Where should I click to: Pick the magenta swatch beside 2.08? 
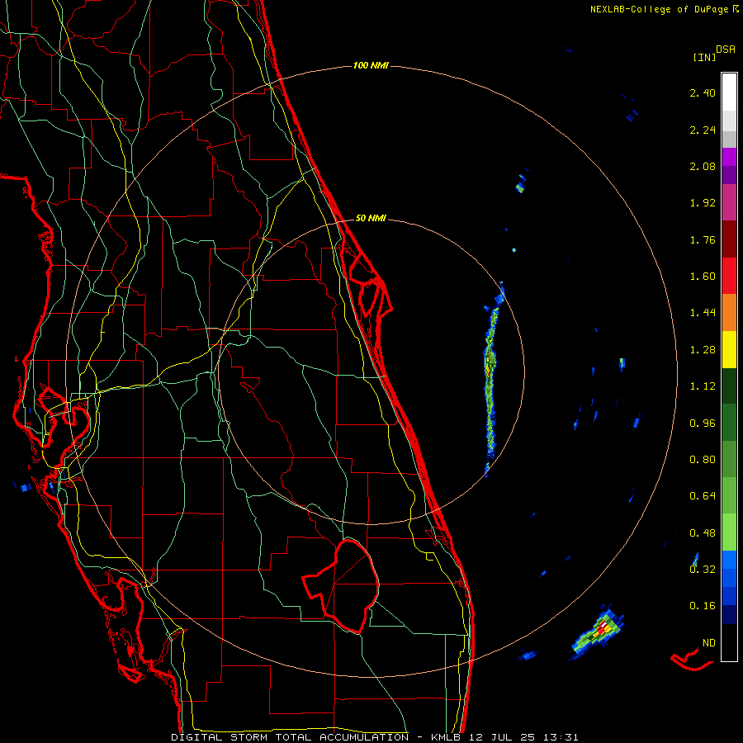click(x=729, y=157)
